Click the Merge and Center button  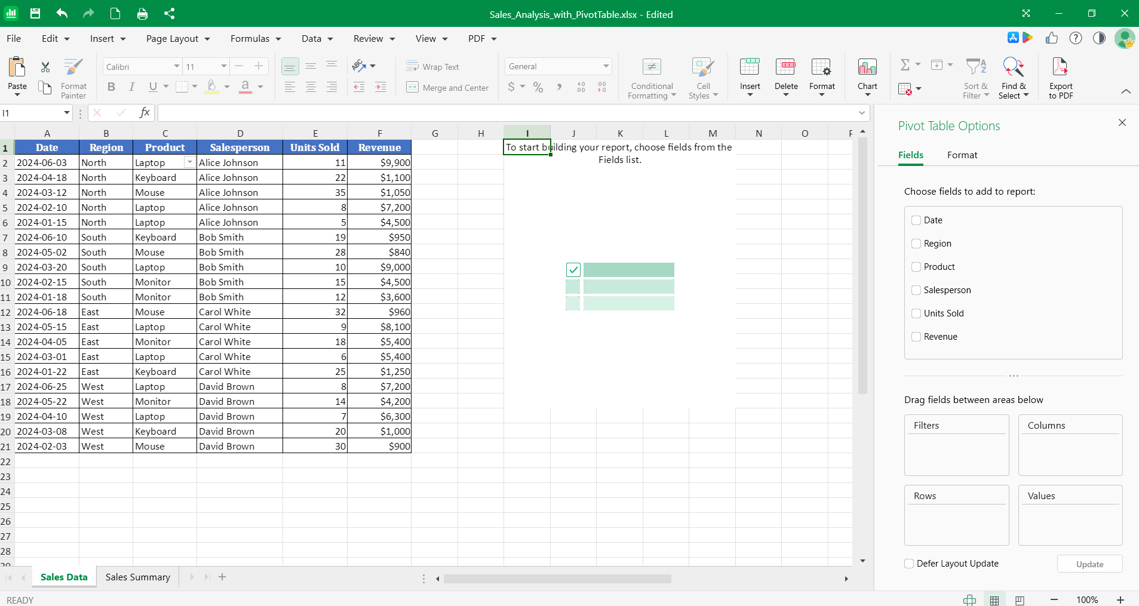point(447,88)
